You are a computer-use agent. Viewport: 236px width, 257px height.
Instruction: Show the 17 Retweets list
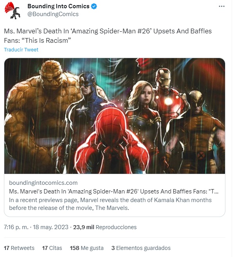(19, 248)
